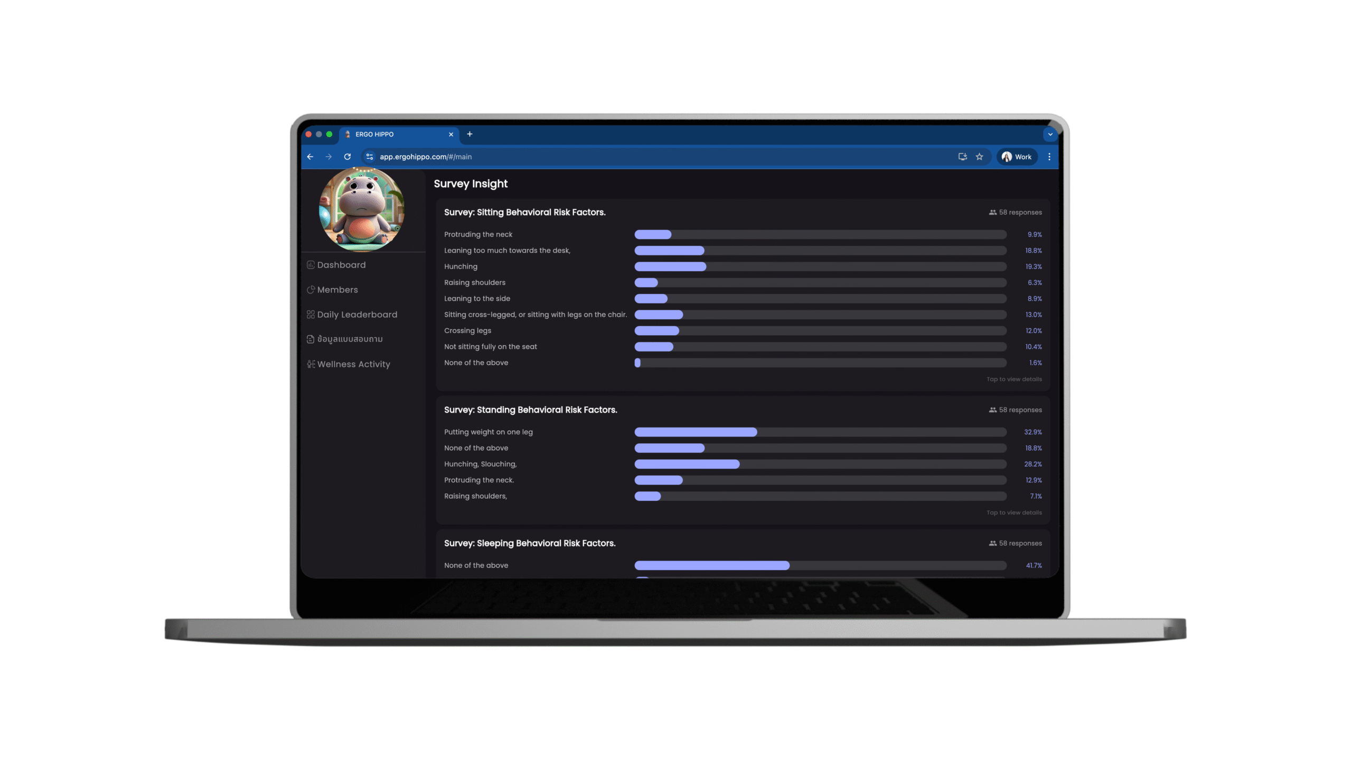Screen dimensions: 1352x760
Task: Expand the tab search dropdown arrow
Action: tap(1050, 135)
